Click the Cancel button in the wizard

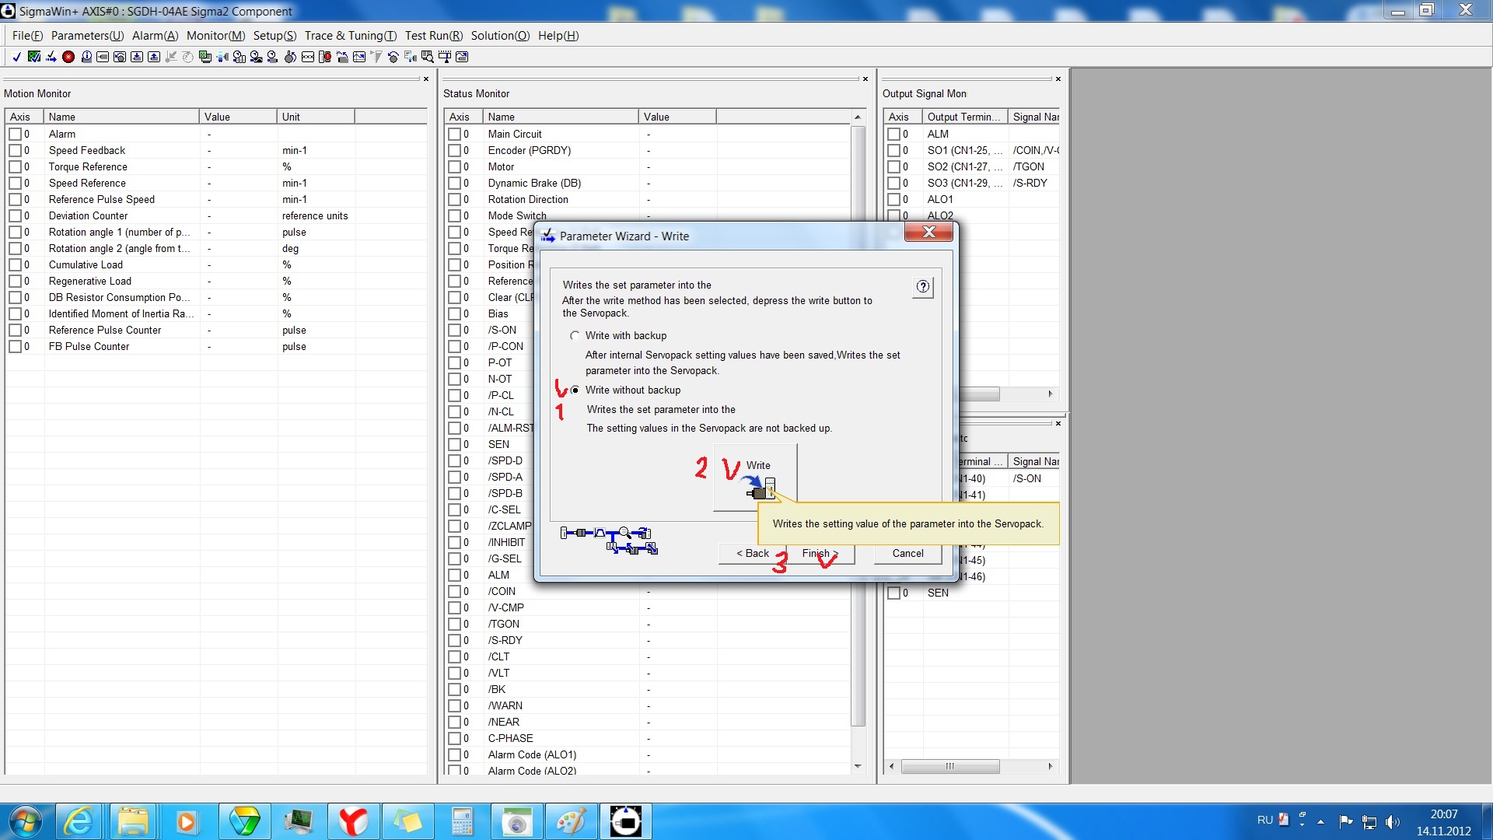(x=907, y=554)
